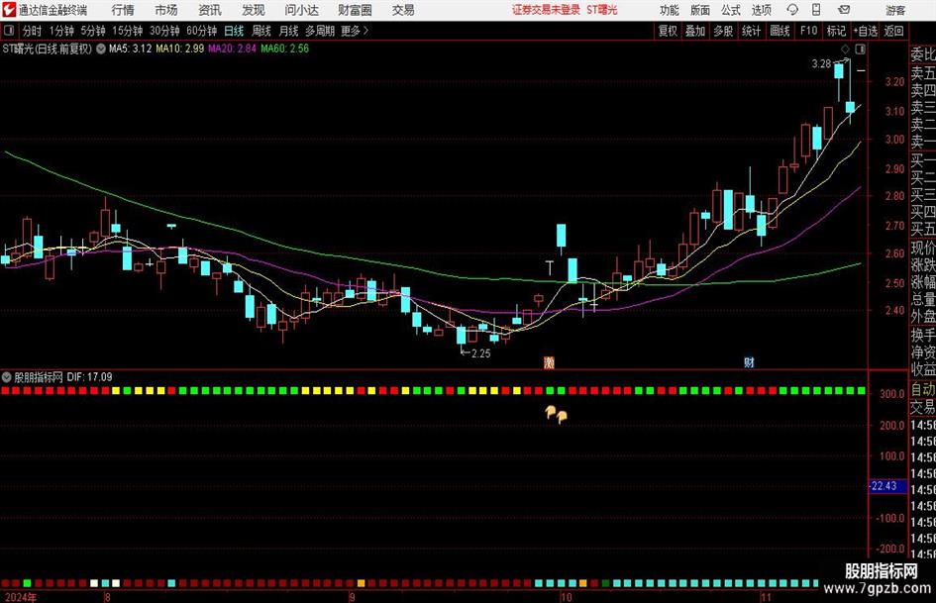Click 证券交易未登录 login notice
The width and height of the screenshot is (936, 603).
pos(546,10)
